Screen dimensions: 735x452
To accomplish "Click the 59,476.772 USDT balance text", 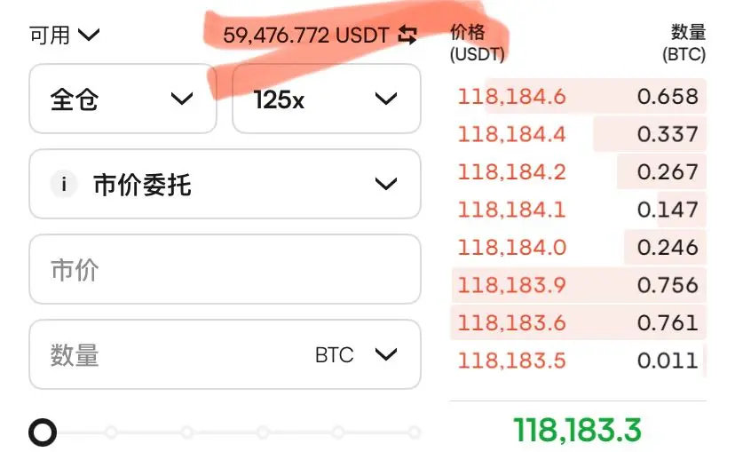I will point(306,36).
